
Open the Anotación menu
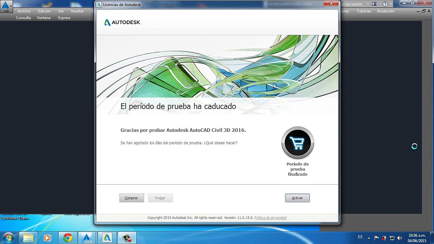[x=386, y=11]
